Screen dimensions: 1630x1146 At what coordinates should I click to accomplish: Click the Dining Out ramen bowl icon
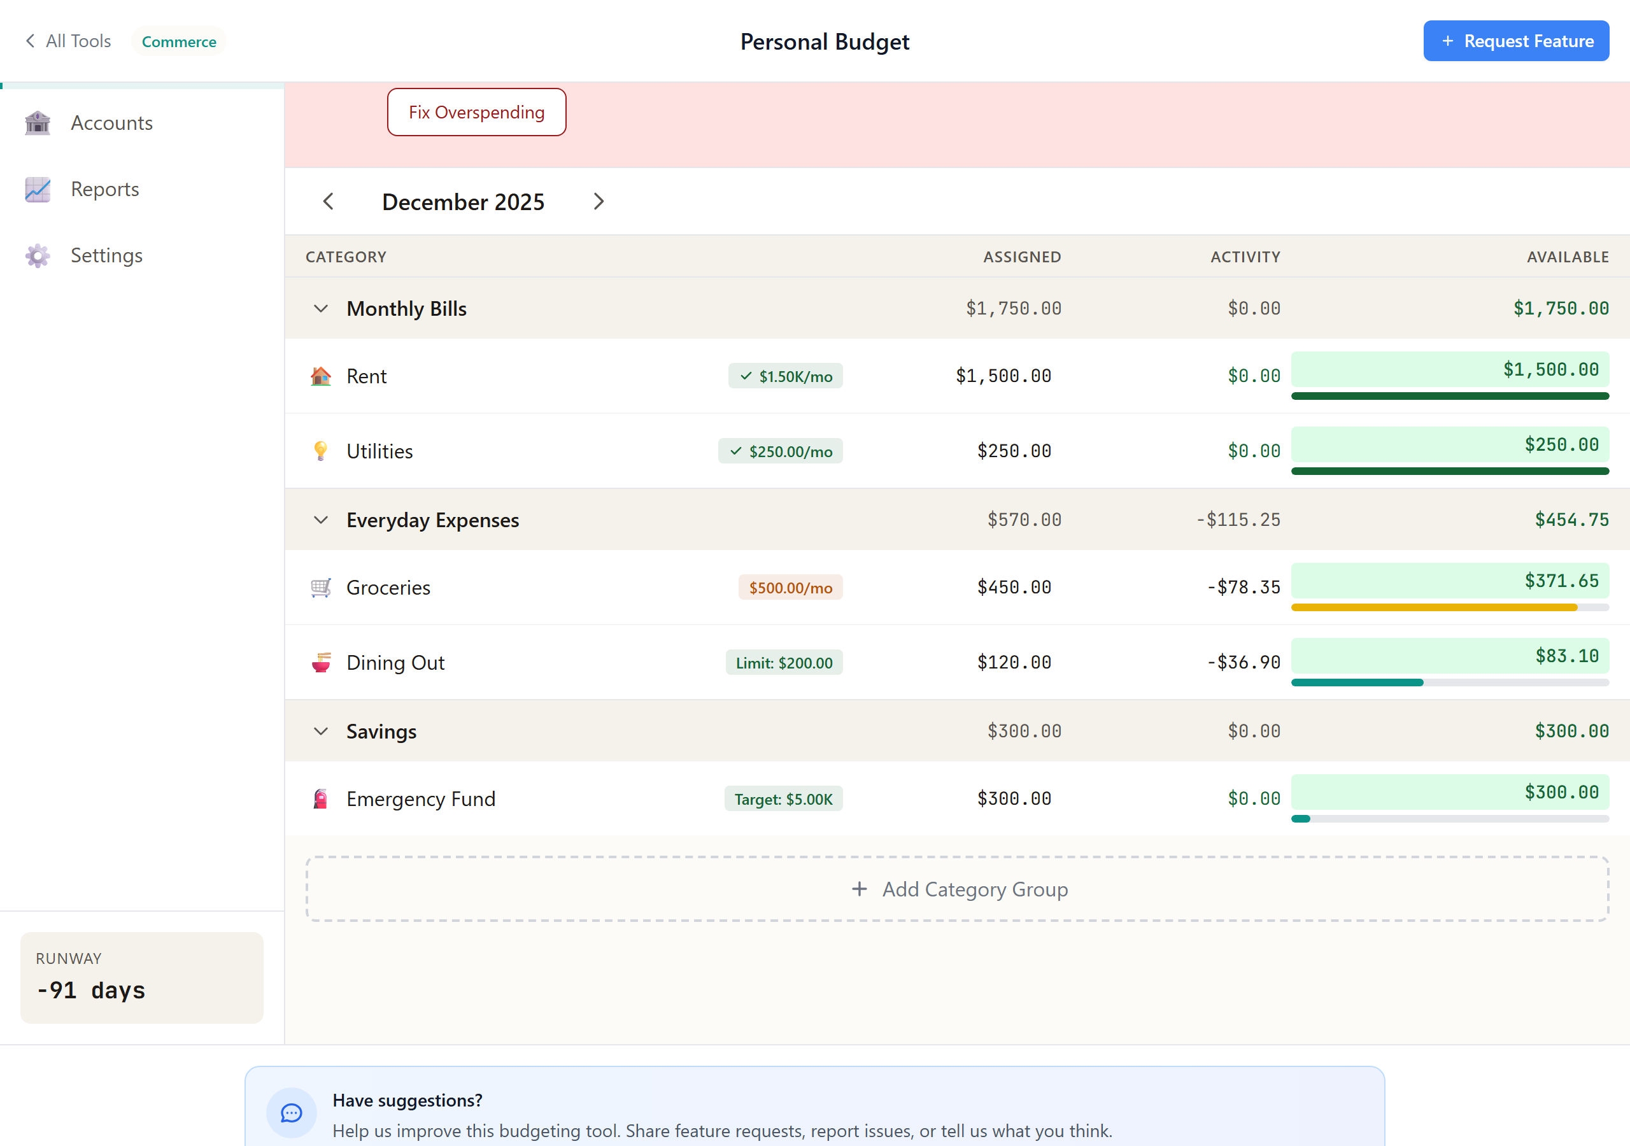point(321,661)
